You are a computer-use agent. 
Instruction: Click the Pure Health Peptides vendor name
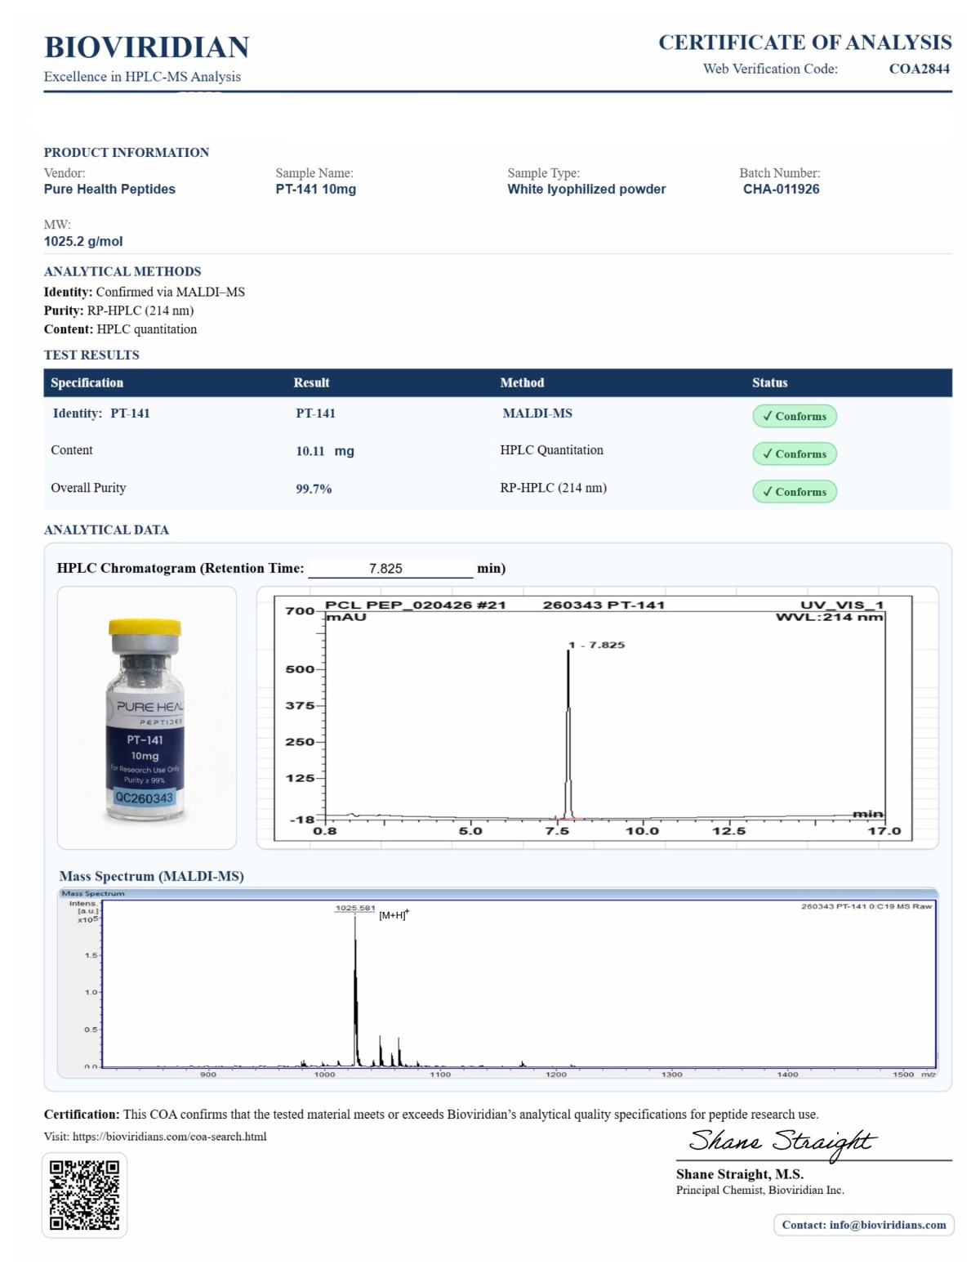[109, 189]
